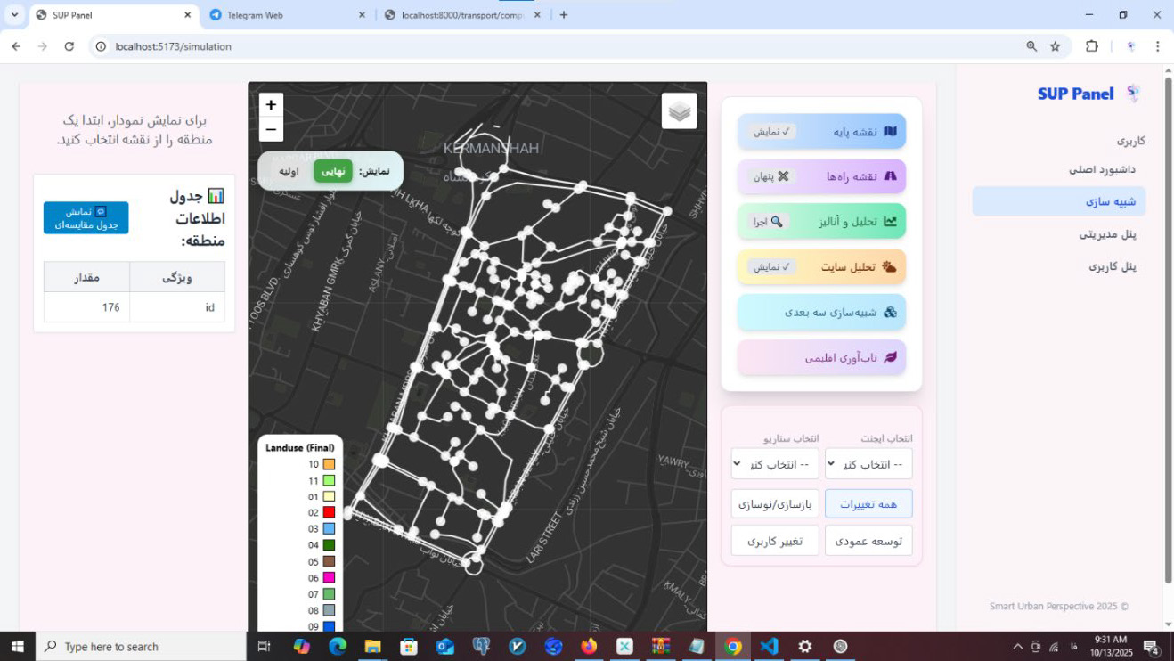The image size is (1174, 661).
Task: Click the map zoom out minus button
Action: [x=271, y=129]
